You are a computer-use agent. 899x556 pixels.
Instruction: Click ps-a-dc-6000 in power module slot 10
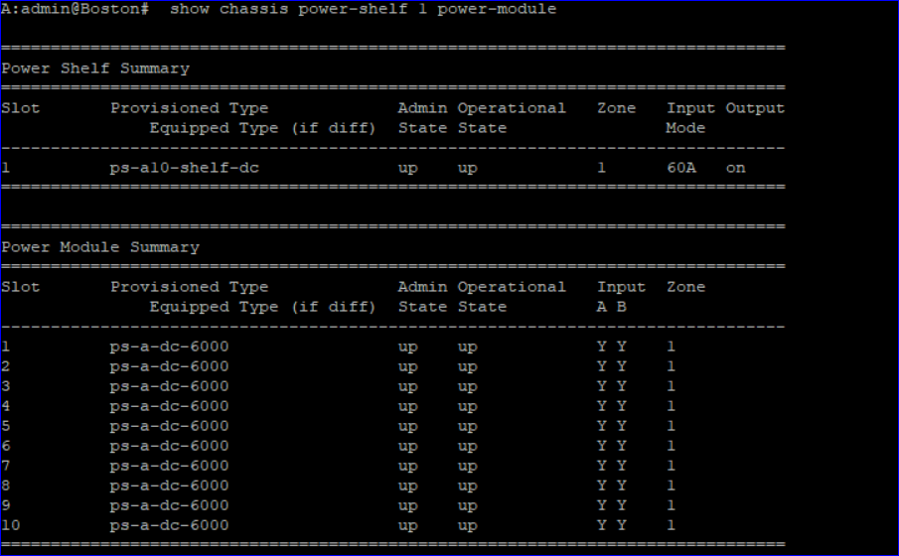[x=169, y=525]
